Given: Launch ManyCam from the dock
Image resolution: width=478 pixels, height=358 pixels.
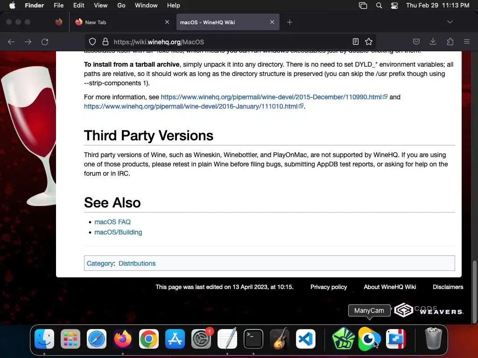Looking at the screenshot, I should coord(370,339).
